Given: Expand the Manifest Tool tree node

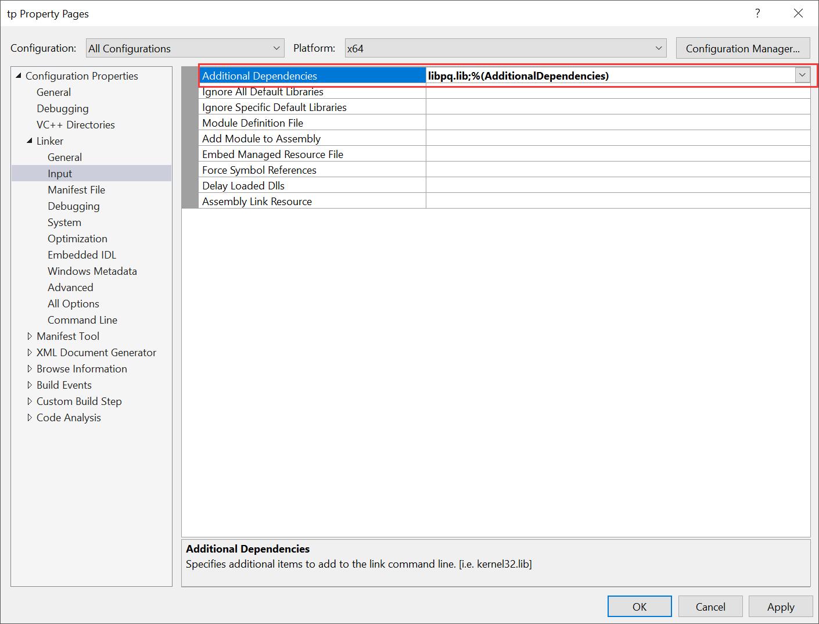Looking at the screenshot, I should click(31, 336).
